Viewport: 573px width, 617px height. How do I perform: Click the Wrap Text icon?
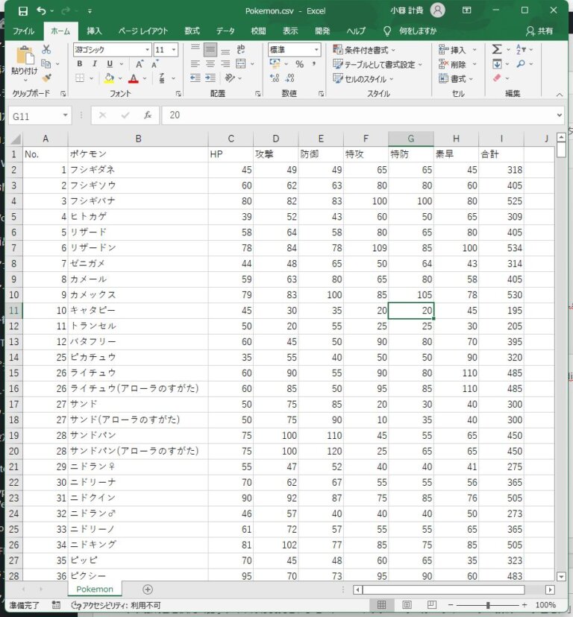point(241,49)
